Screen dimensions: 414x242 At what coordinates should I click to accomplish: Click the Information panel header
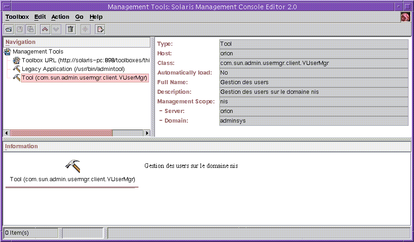tap(207, 146)
